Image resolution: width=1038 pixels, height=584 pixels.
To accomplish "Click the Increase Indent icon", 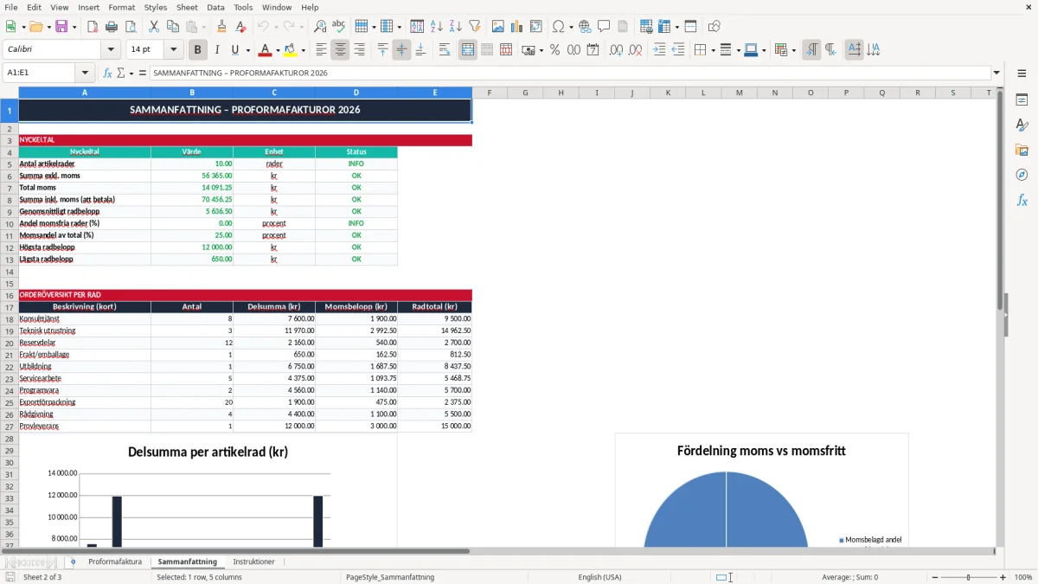I will pos(659,50).
